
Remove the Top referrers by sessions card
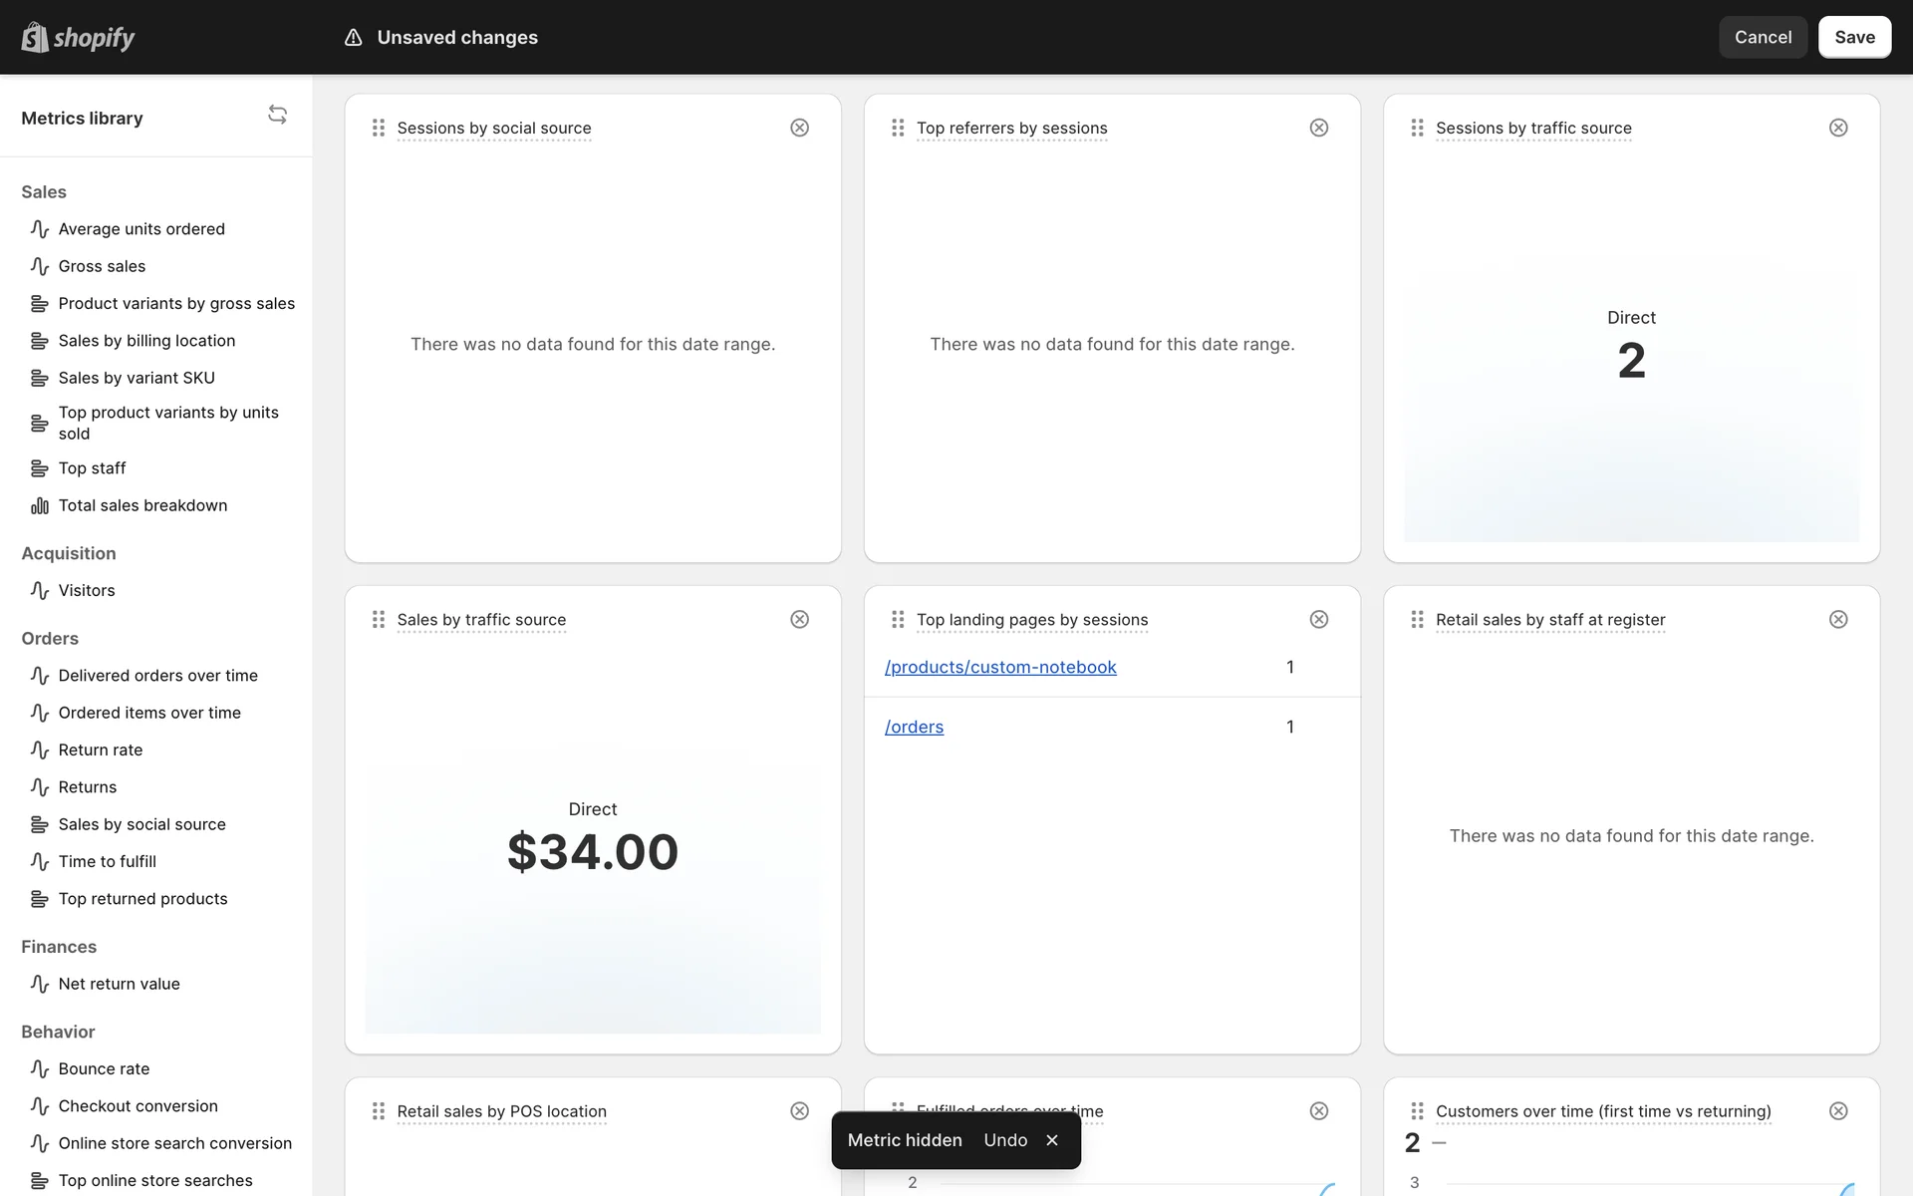coord(1318,128)
